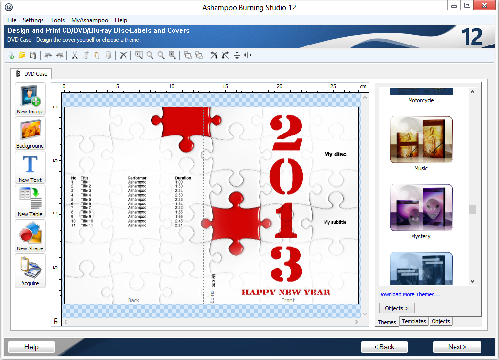Flip the object horizontally
The image size is (499, 360).
[x=248, y=55]
